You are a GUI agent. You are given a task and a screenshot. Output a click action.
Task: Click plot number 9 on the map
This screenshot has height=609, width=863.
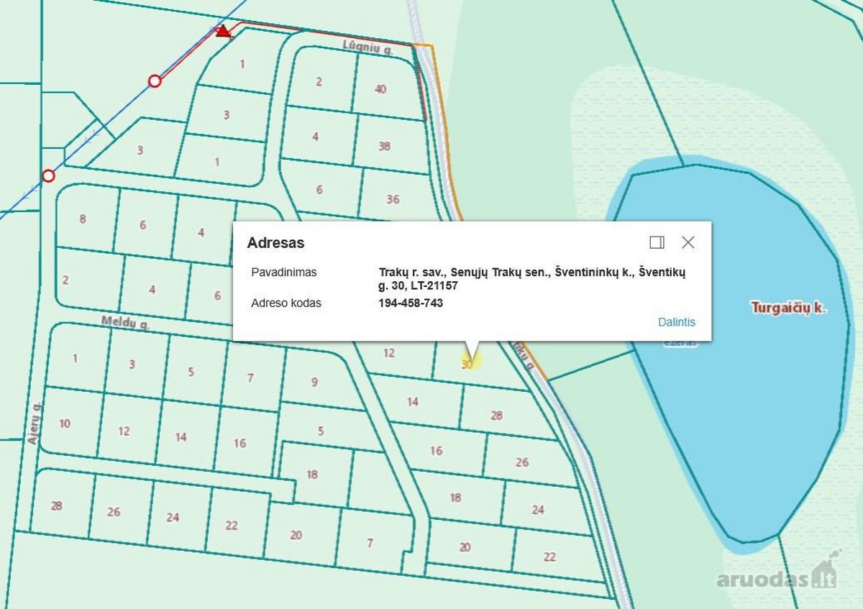314,382
